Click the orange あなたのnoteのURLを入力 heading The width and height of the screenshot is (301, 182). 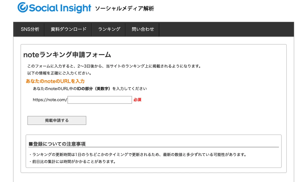tap(55, 81)
